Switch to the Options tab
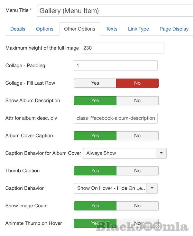Image resolution: width=193 pixels, height=236 pixels. [45, 29]
